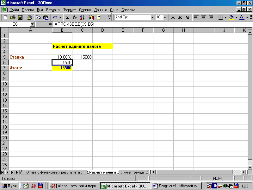
Task: Click the Name Box showing B6
Action: click(15, 24)
